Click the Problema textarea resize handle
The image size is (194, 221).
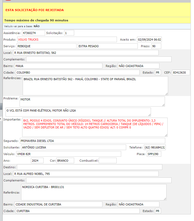(x=163, y=105)
